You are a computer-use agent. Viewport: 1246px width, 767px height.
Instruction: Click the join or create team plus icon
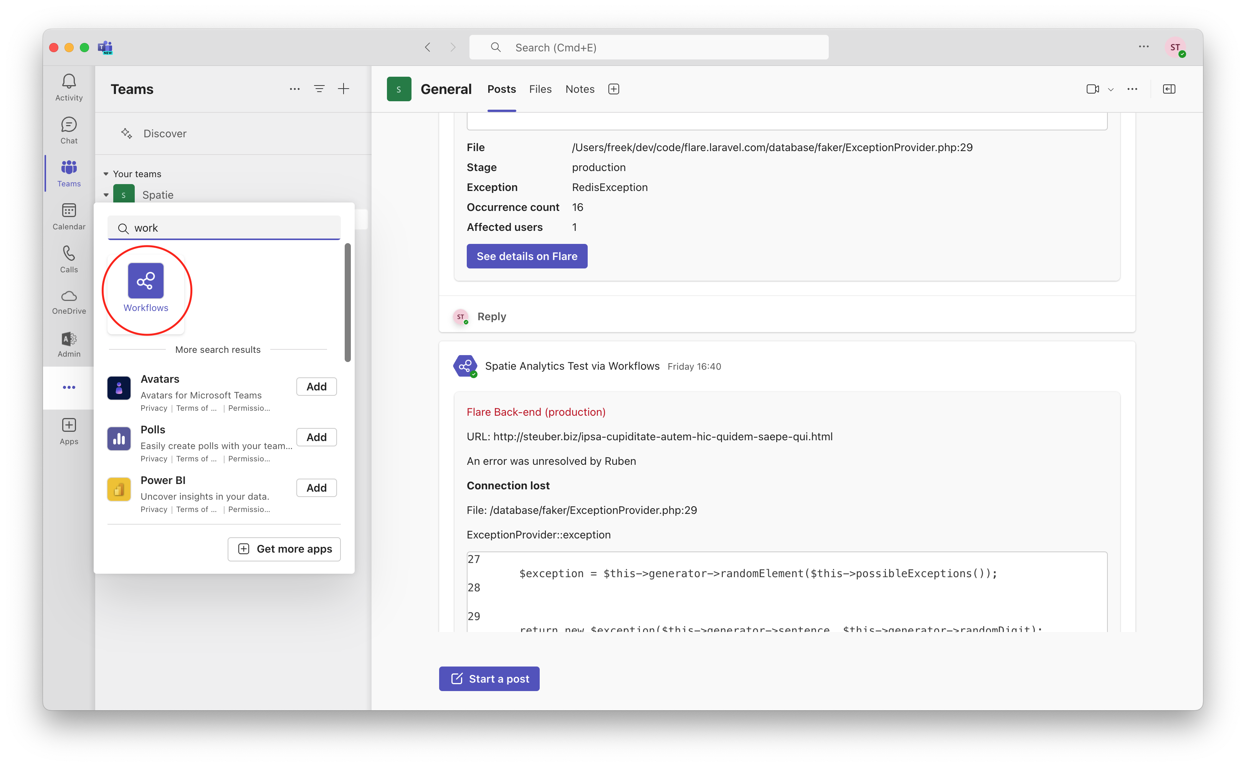click(344, 89)
